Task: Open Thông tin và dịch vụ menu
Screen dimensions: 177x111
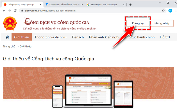Action: 50,37
